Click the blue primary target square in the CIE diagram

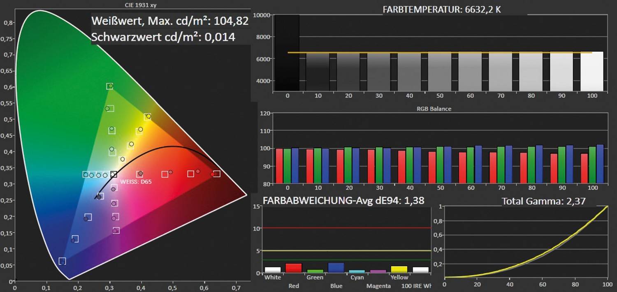tap(62, 261)
